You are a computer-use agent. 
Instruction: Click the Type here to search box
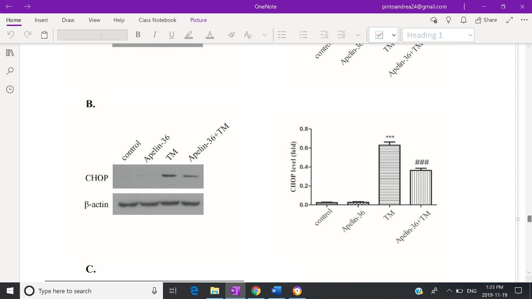coord(92,291)
